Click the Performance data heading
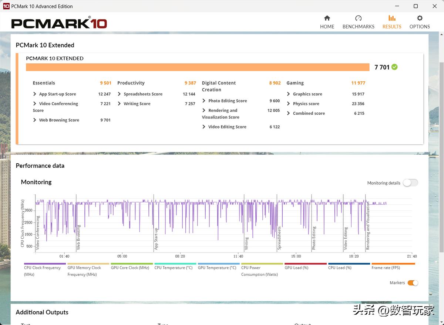The width and height of the screenshot is (444, 325). [40, 165]
